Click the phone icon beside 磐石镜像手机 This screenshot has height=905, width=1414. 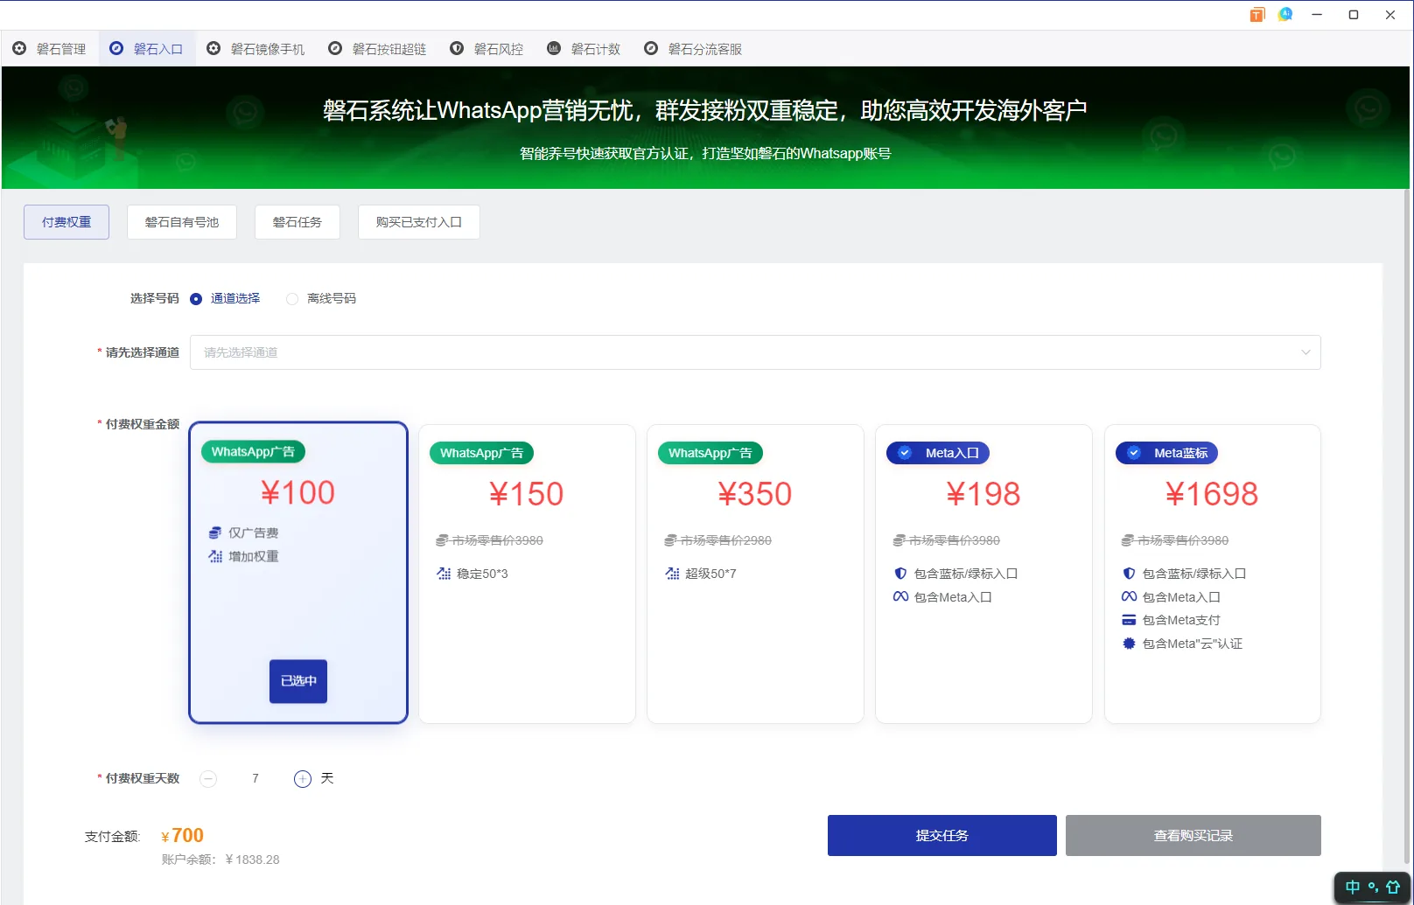click(x=213, y=48)
